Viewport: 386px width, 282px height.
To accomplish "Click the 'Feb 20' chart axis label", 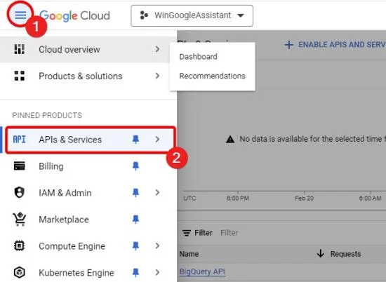I will tap(304, 198).
